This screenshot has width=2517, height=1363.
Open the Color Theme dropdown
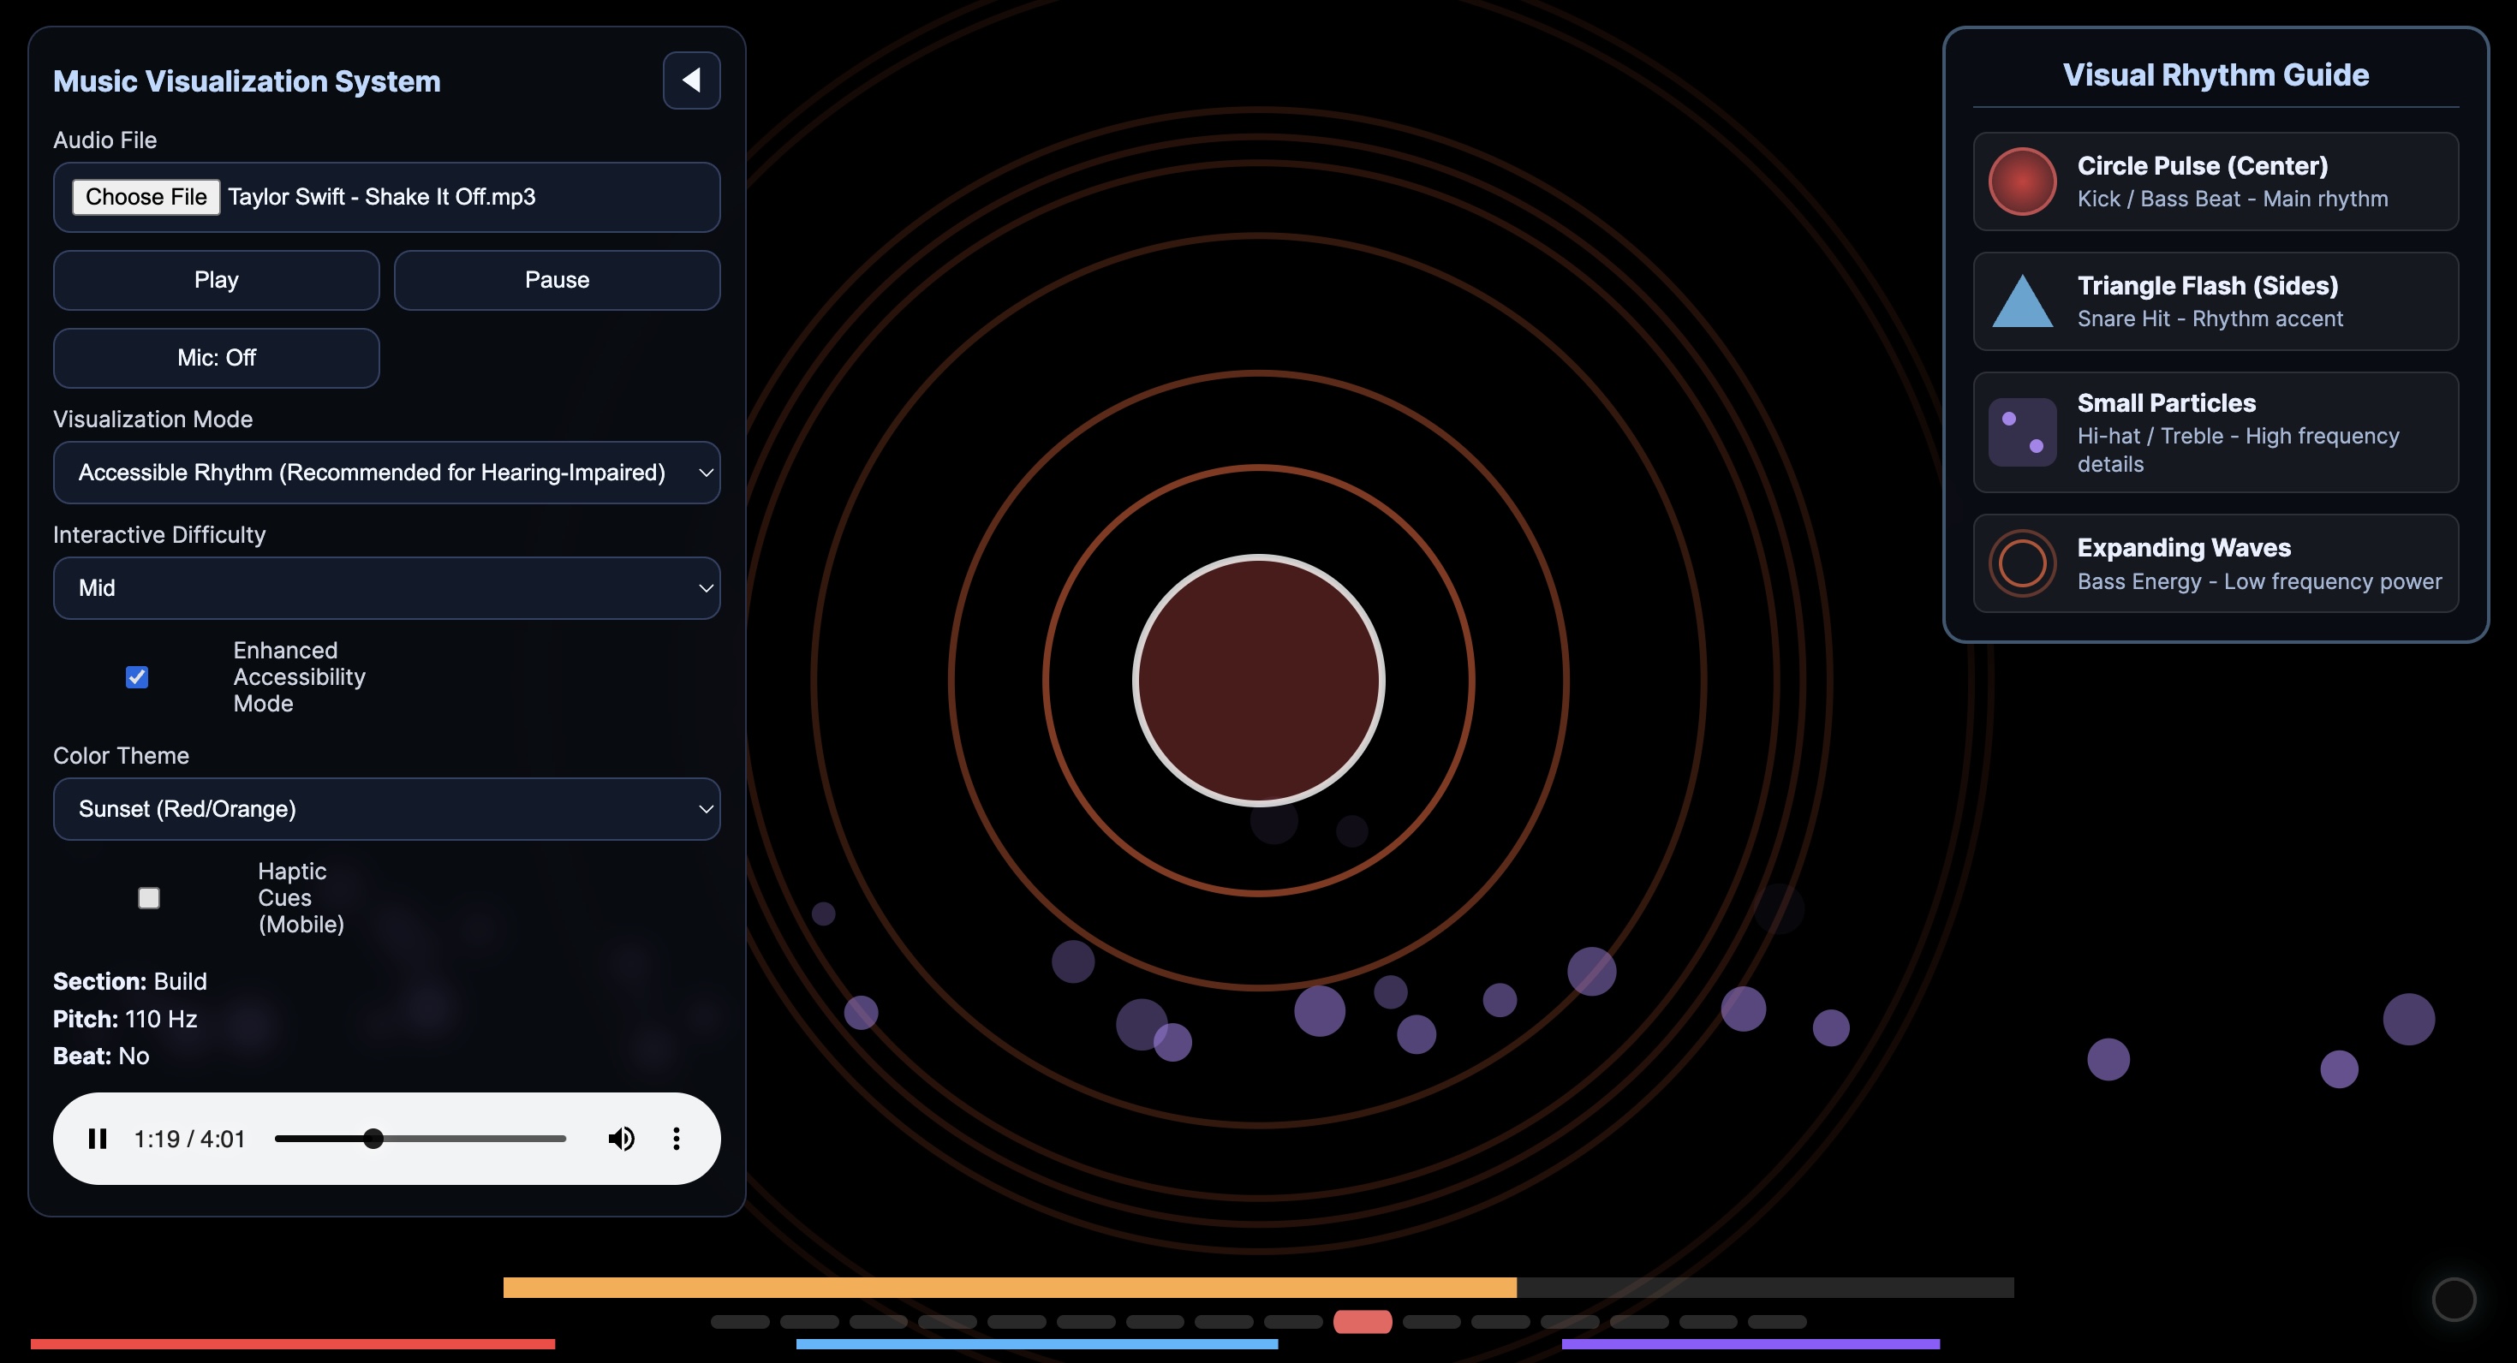coord(386,809)
